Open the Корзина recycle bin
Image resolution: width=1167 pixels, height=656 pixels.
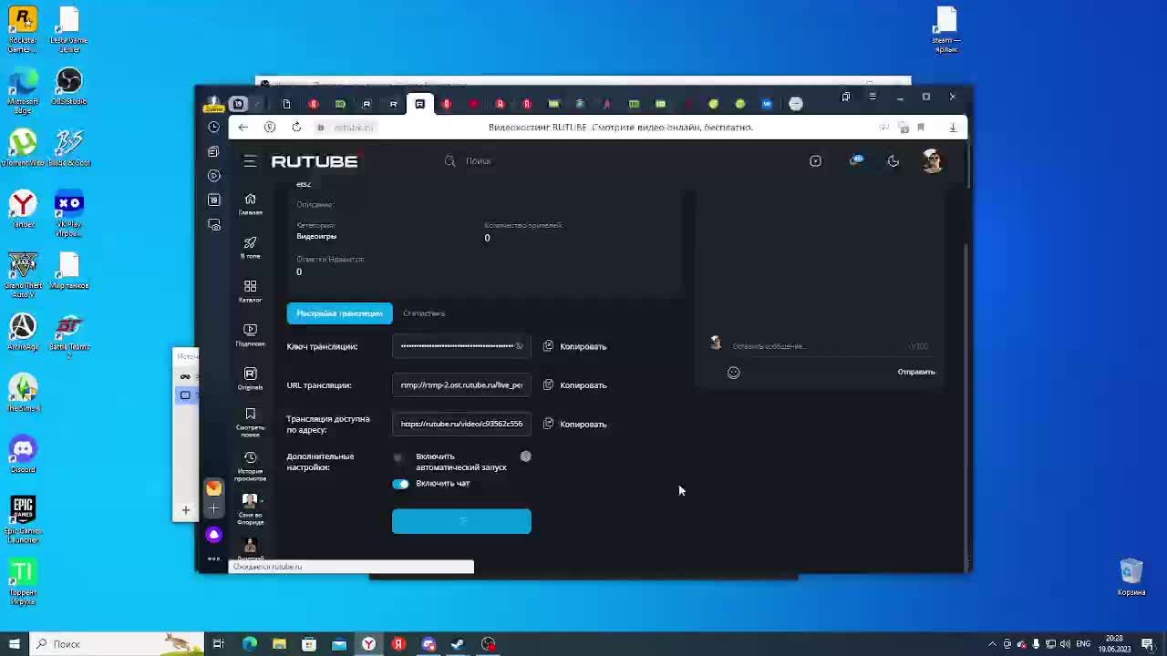1131,578
